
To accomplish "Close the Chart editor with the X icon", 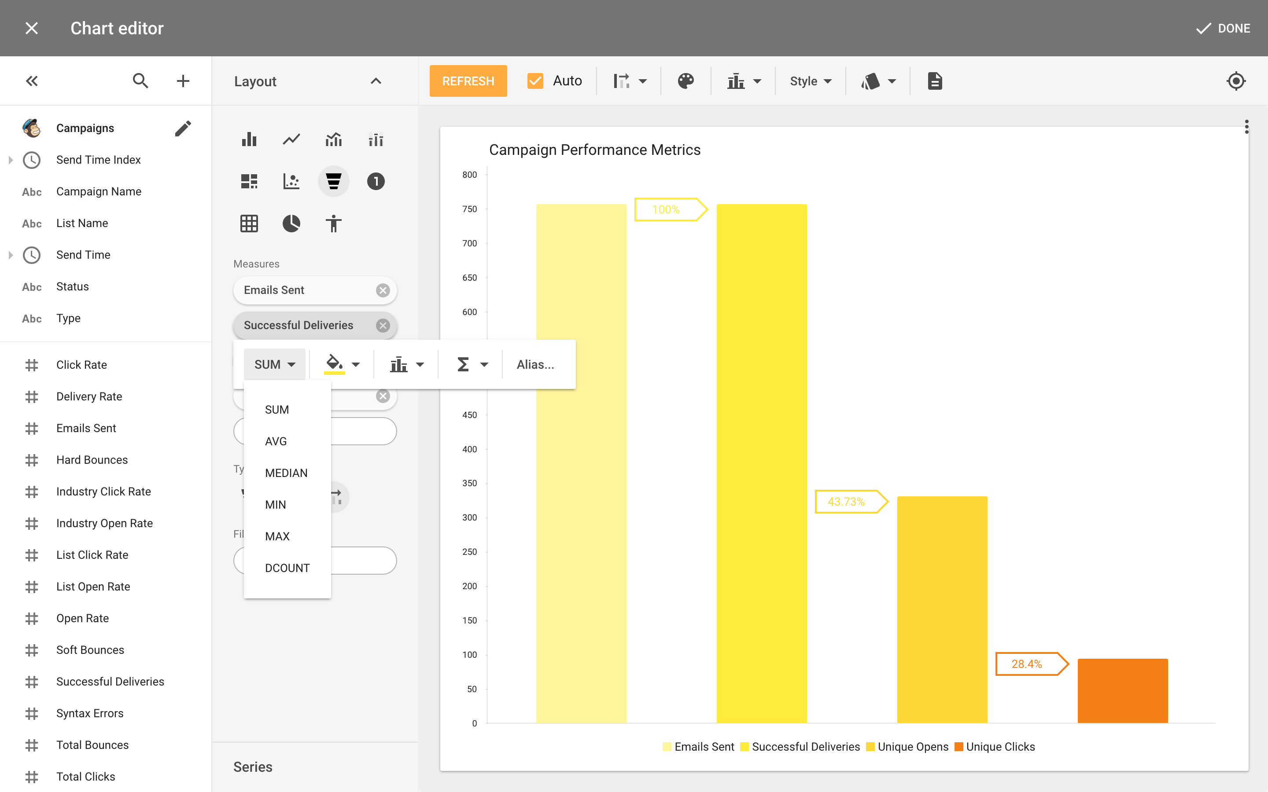I will pos(31,28).
